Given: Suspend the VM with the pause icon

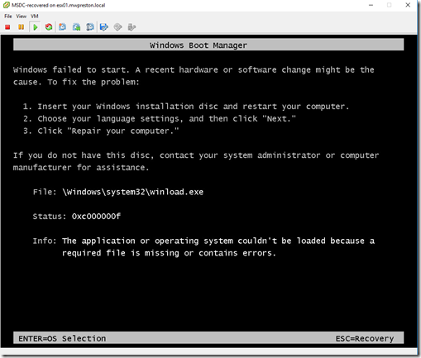Looking at the screenshot, I should tap(21, 27).
